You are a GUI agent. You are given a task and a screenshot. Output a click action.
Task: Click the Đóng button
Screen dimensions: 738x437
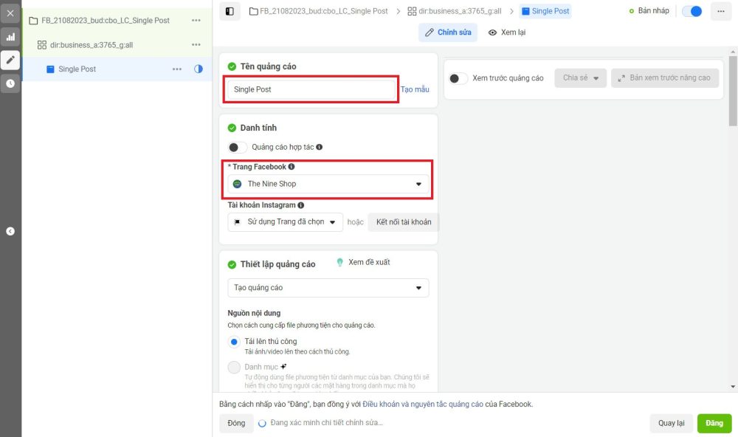[236, 423]
